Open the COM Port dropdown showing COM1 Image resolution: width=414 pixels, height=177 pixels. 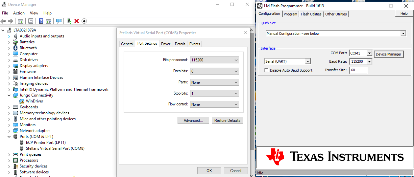click(x=361, y=53)
